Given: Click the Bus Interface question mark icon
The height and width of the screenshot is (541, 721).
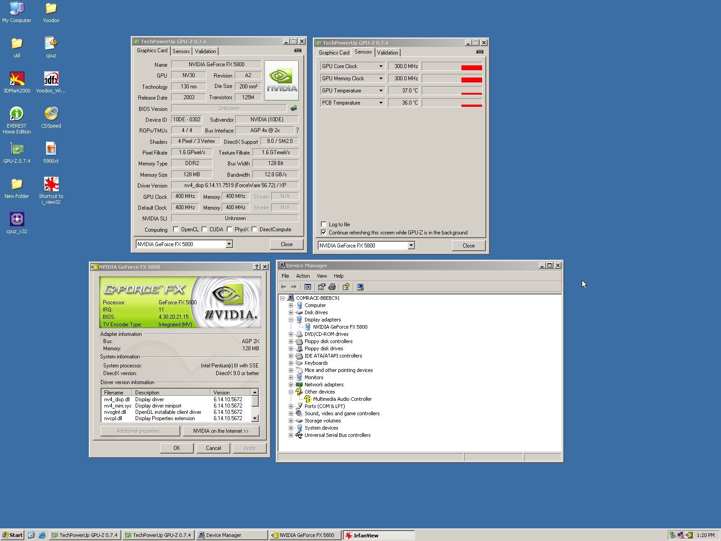Looking at the screenshot, I should coord(297,130).
